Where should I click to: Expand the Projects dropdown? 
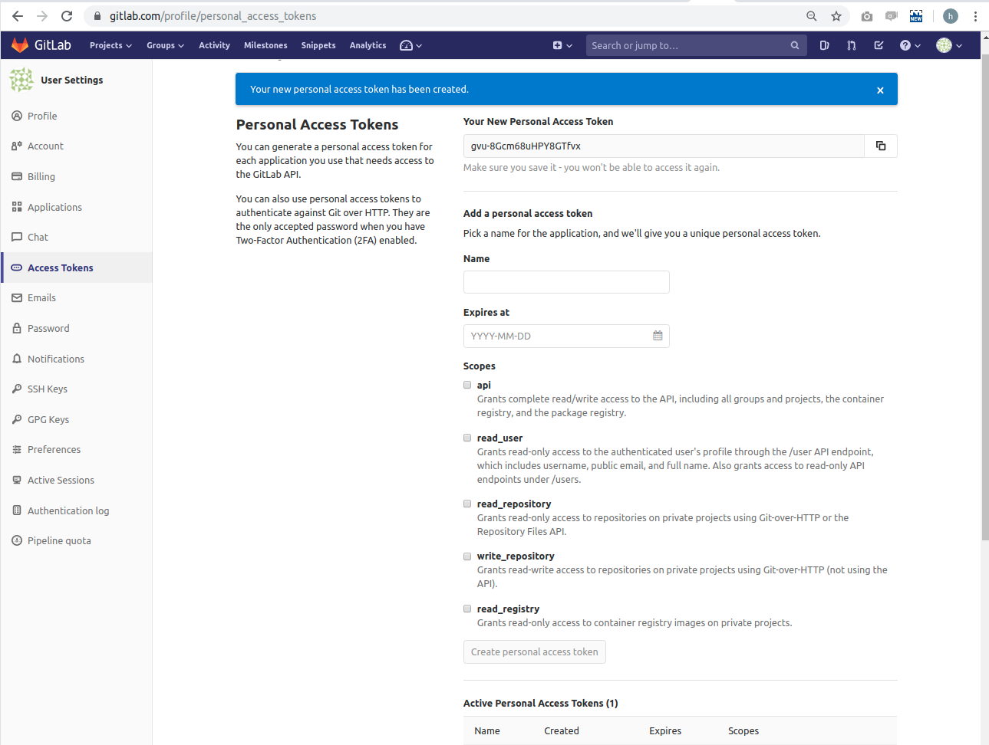click(x=110, y=45)
